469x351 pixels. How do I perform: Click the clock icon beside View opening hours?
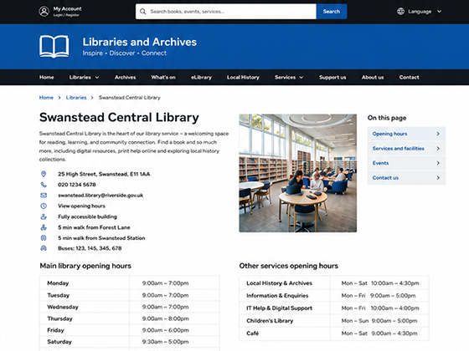pyautogui.click(x=44, y=206)
